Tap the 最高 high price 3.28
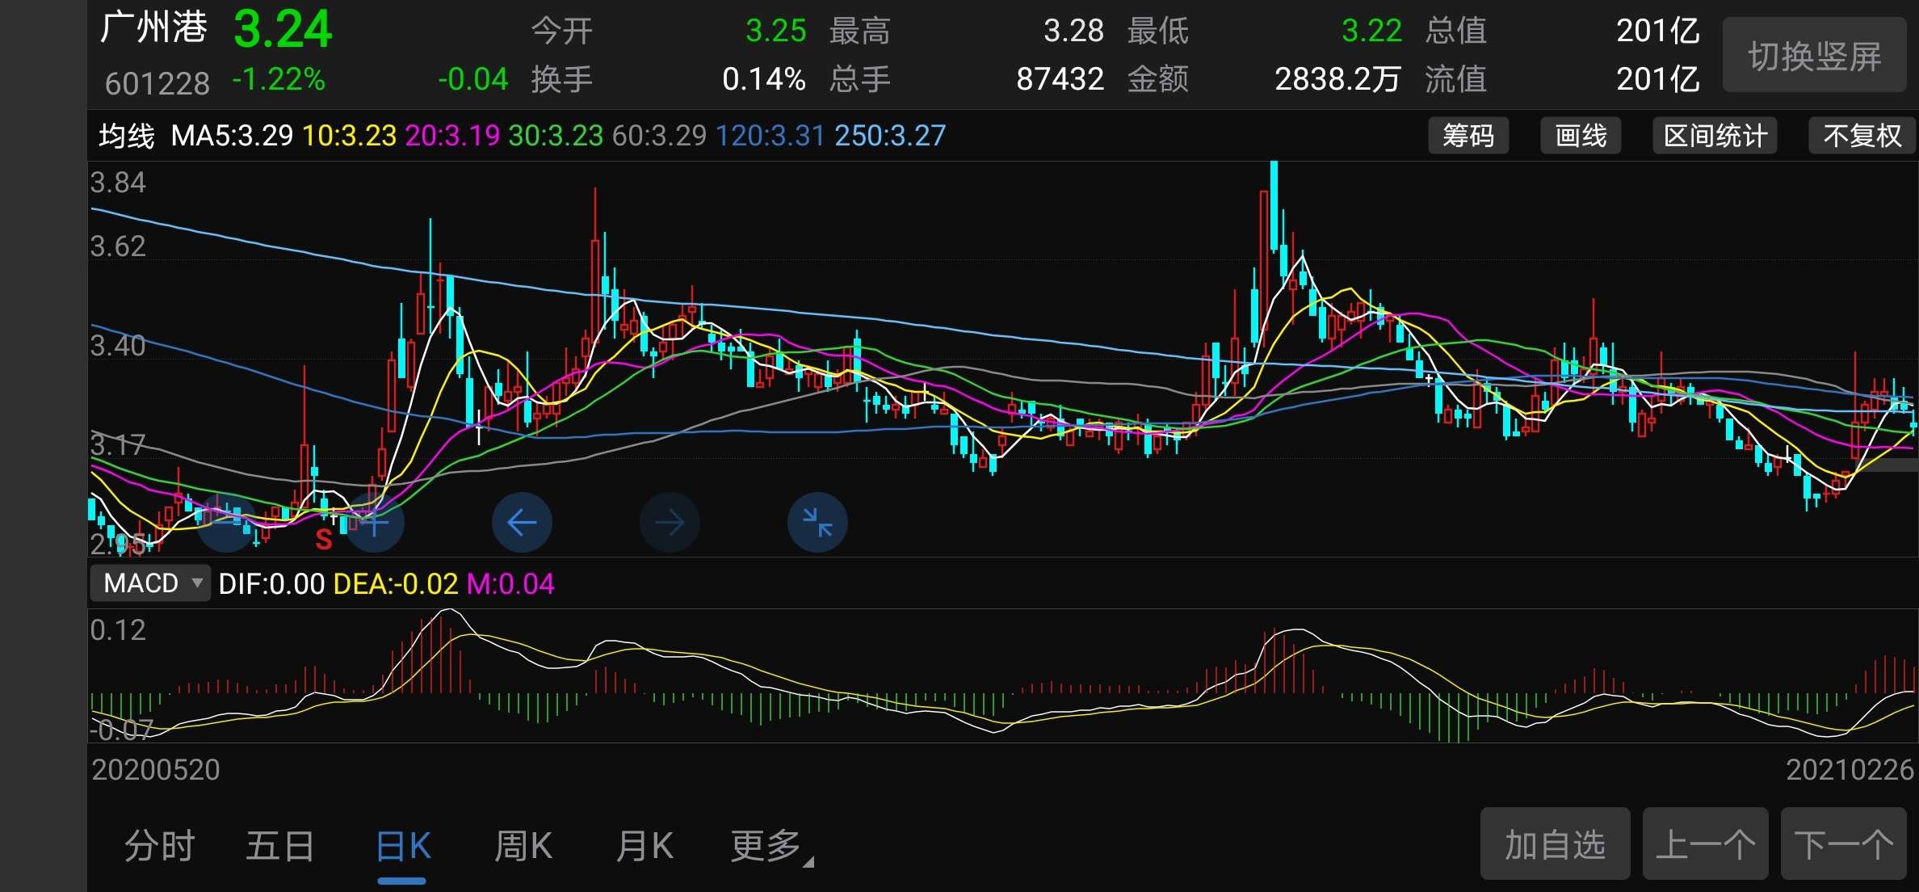1919x892 pixels. tap(1073, 31)
